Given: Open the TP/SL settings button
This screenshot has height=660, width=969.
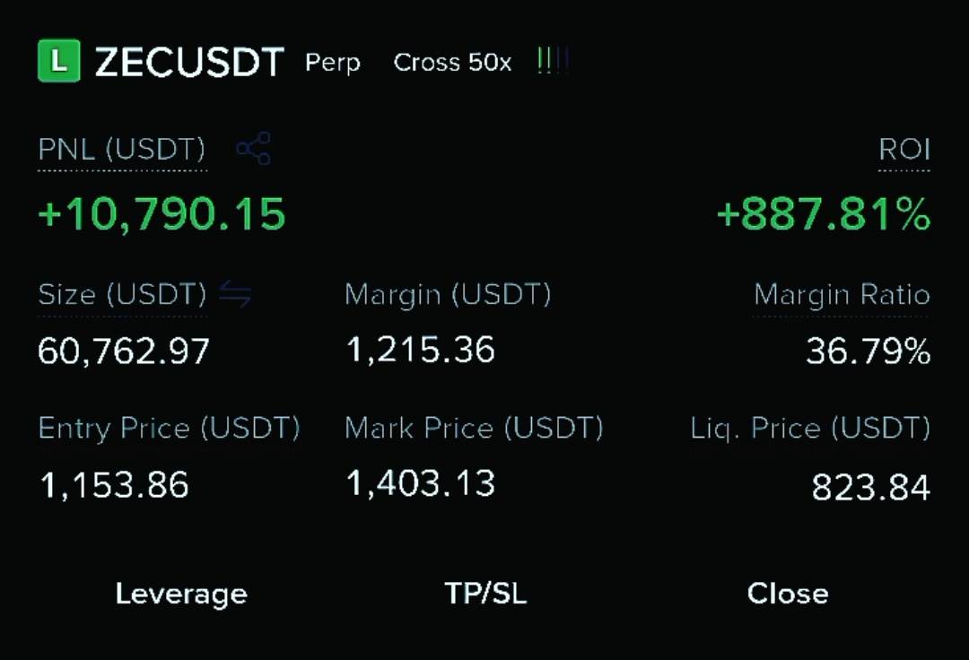Looking at the screenshot, I should (x=485, y=594).
